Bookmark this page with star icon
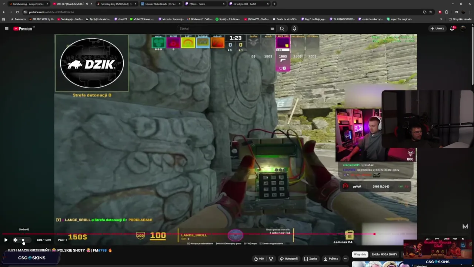Viewport: 474px width, 267px height. [430, 12]
